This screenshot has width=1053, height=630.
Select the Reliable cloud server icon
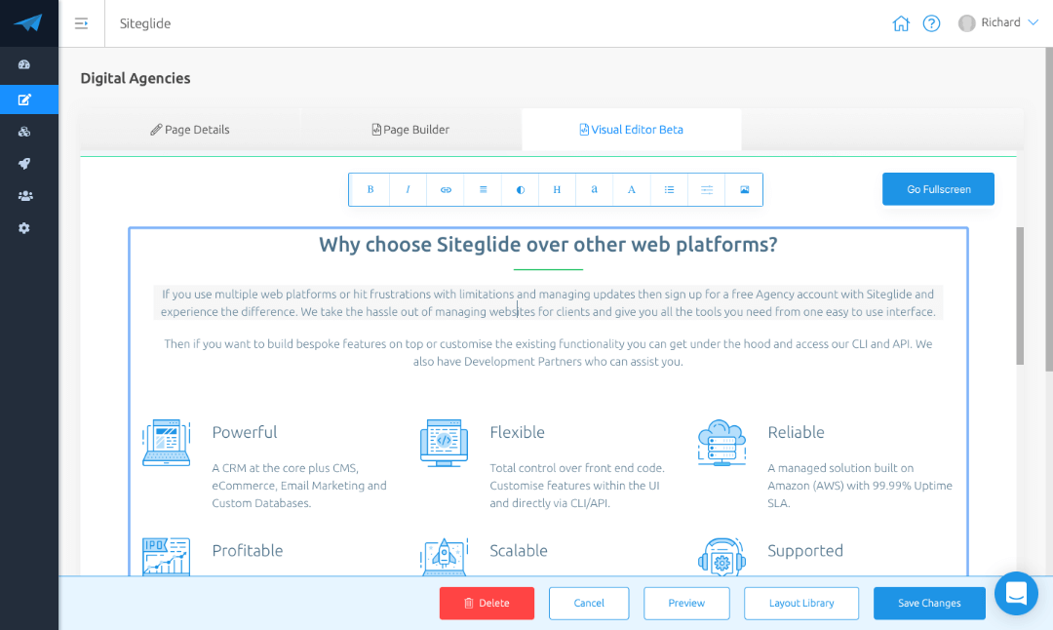pos(721,443)
